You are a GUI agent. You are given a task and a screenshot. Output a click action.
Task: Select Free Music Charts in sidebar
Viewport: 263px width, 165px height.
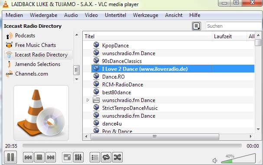coord(36,45)
